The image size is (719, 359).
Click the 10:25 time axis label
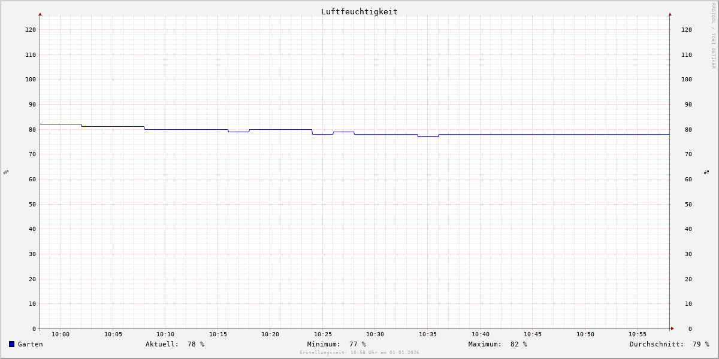(x=323, y=334)
